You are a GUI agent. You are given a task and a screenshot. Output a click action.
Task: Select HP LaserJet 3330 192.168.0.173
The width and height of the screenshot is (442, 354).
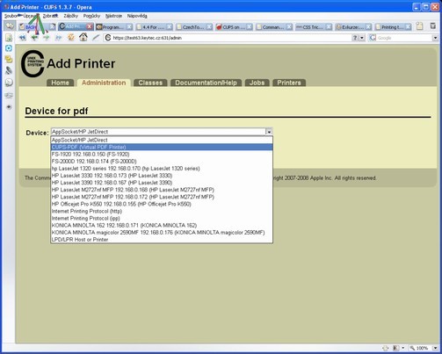point(162,176)
